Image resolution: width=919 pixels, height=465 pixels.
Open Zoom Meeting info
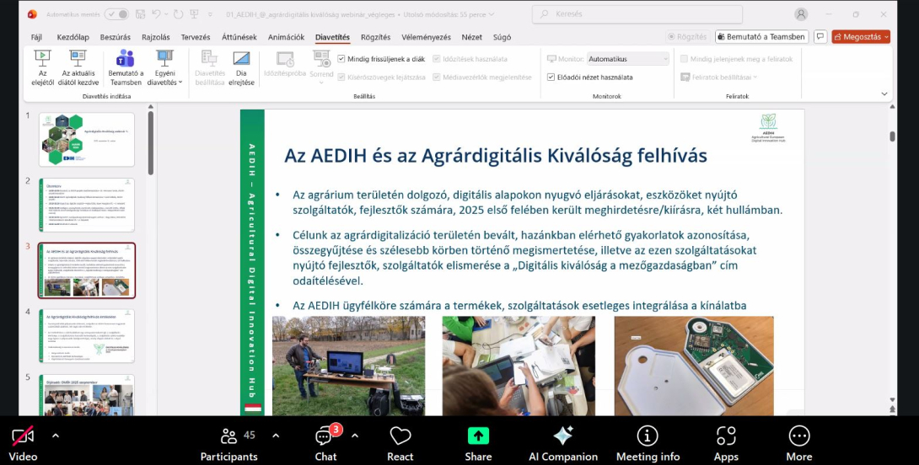pyautogui.click(x=648, y=436)
